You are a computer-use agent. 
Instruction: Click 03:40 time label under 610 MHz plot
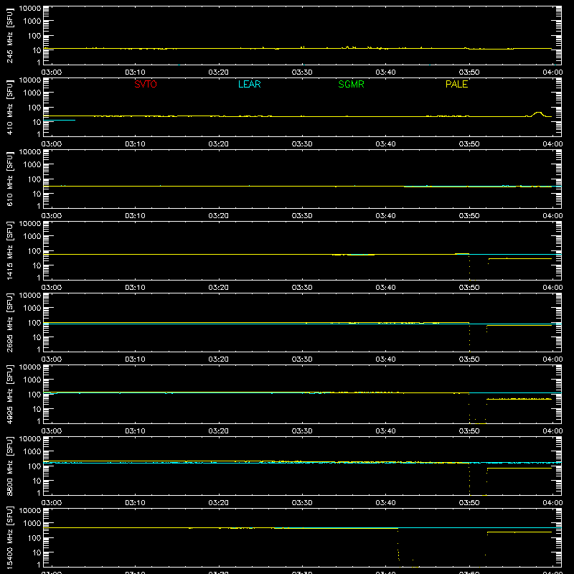pyautogui.click(x=385, y=216)
